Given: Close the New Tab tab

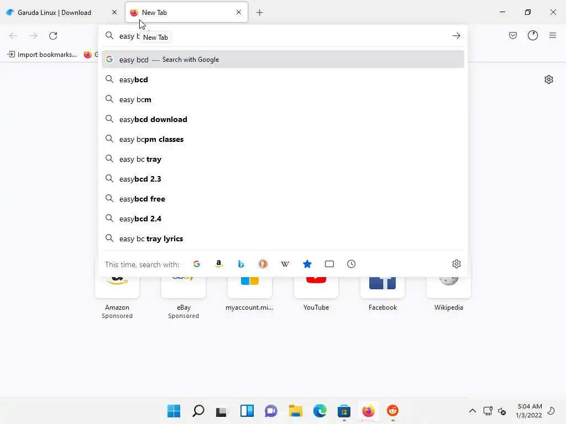Looking at the screenshot, I should point(239,12).
